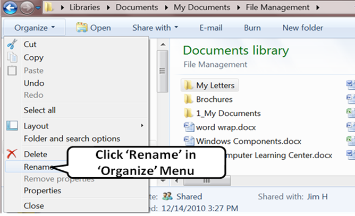Select File Management in address breadcrumb

tap(277, 7)
